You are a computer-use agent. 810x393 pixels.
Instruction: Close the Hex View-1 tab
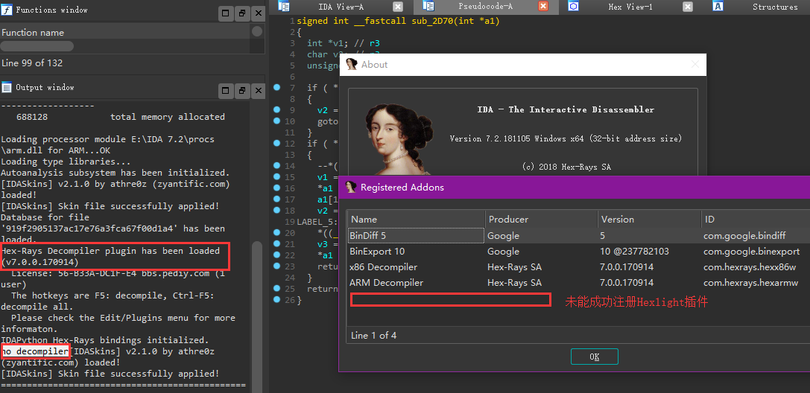coord(688,6)
